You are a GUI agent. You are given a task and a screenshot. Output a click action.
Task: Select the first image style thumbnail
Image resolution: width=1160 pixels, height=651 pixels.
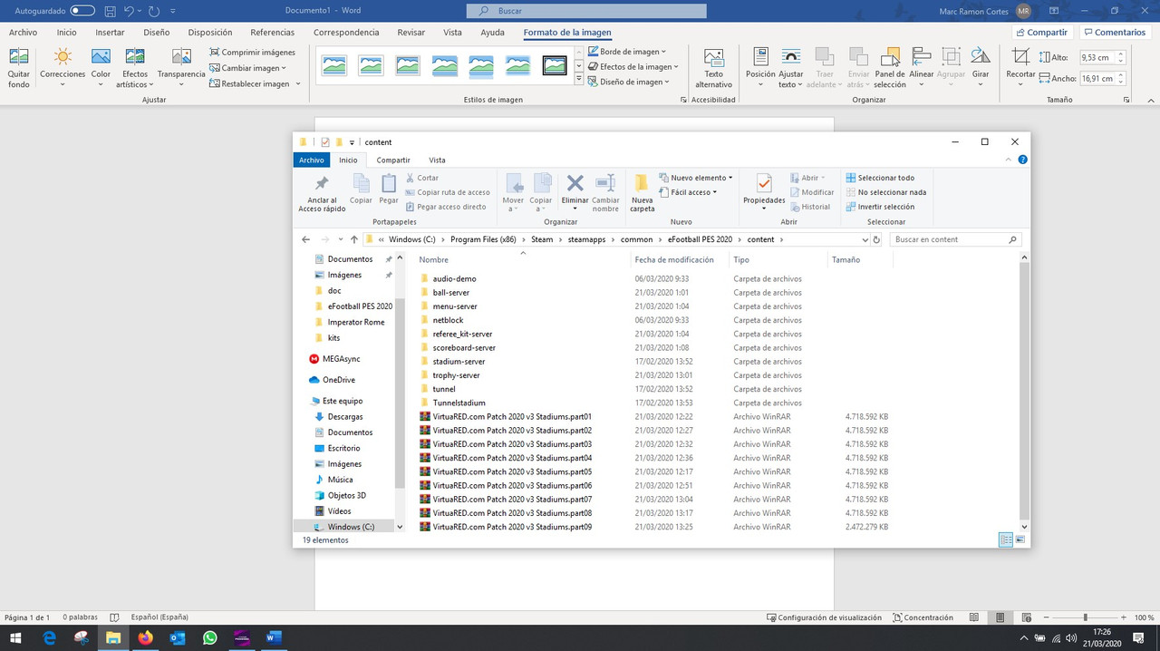pyautogui.click(x=333, y=65)
